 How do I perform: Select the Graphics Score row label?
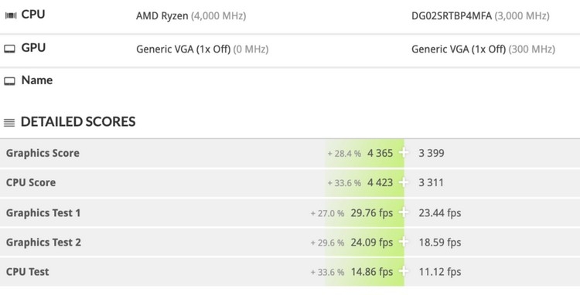tap(43, 153)
